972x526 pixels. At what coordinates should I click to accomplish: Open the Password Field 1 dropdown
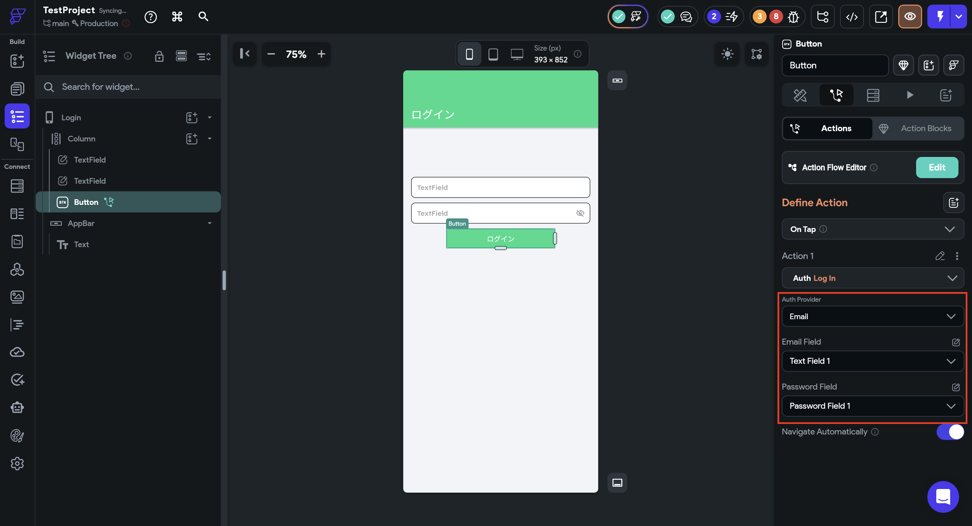(x=872, y=406)
